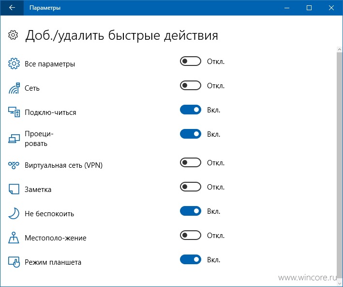This screenshot has width=343, height=287.
Task: Enable the Виртуальная сеть (VPN) toggle
Action: coord(191,163)
